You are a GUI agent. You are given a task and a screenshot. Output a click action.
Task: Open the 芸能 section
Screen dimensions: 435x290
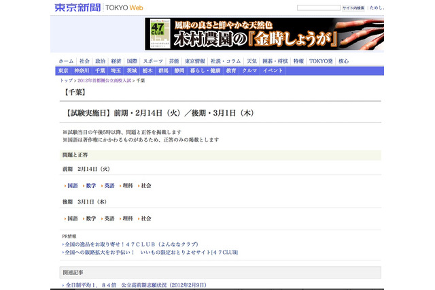tap(174, 61)
